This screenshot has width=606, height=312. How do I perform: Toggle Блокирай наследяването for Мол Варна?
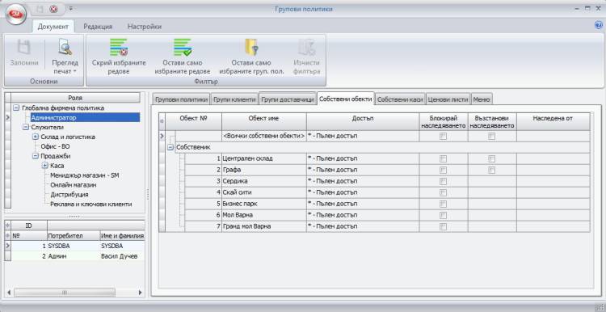tap(444, 215)
